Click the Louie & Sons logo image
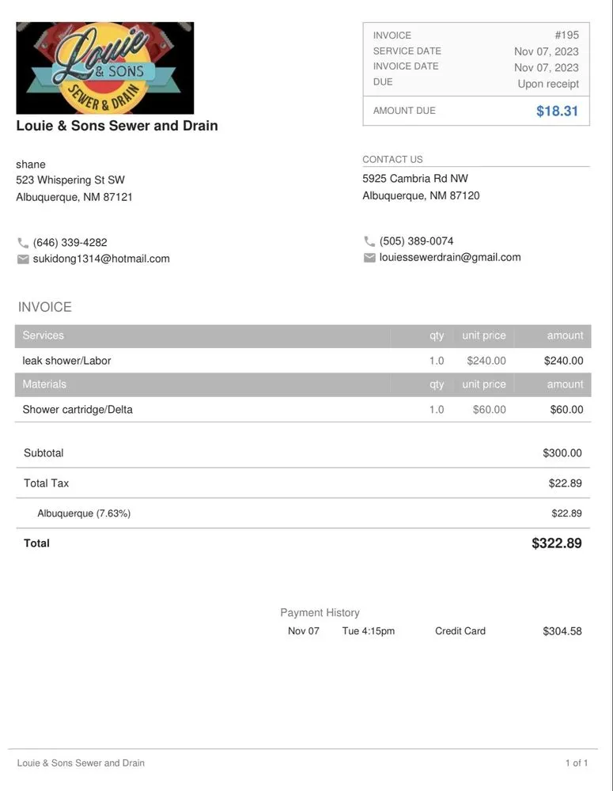 [x=105, y=68]
